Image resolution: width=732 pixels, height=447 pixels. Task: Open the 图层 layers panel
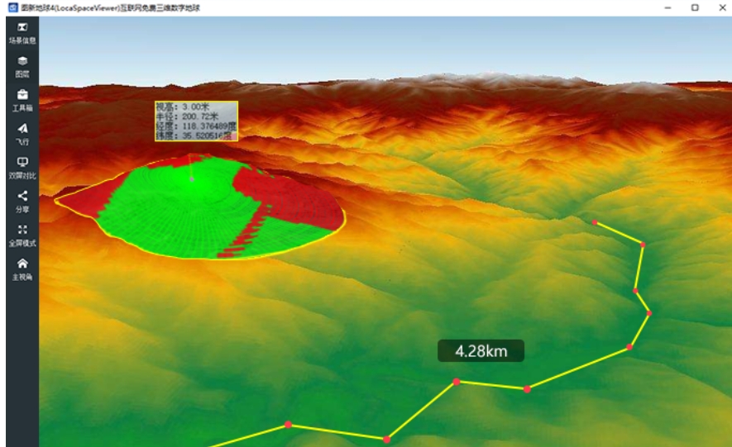click(22, 66)
